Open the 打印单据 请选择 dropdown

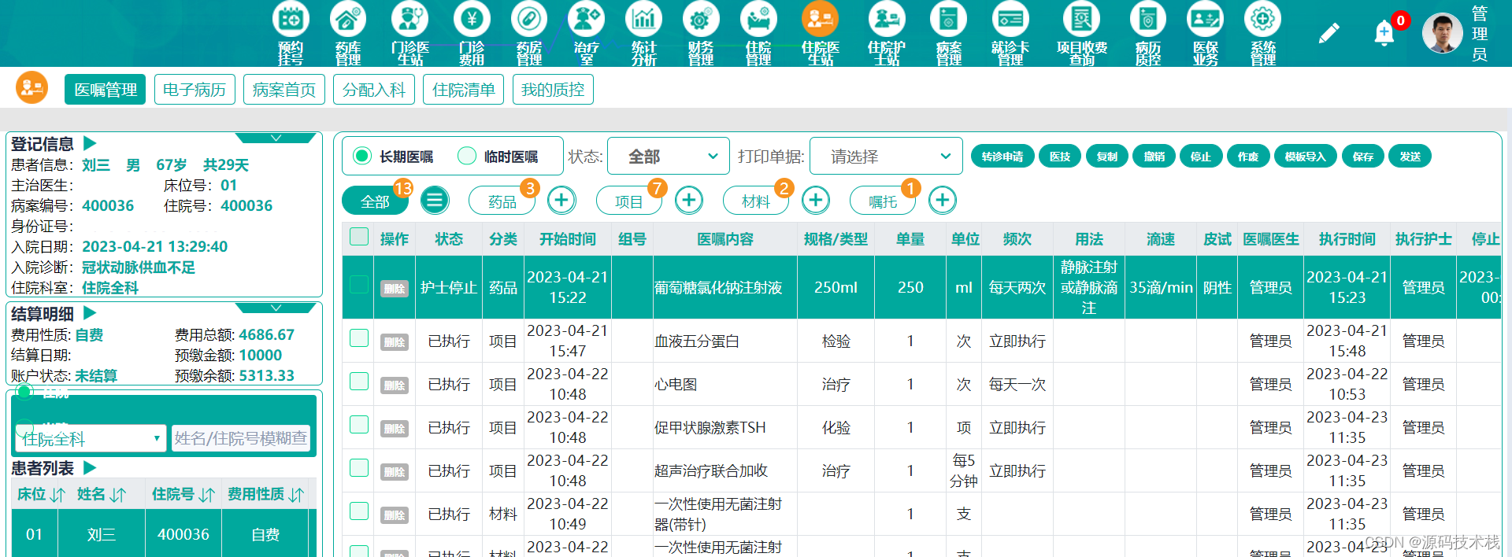click(x=886, y=156)
